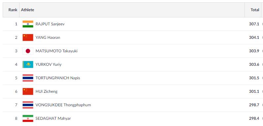263x126 pixels.
Task: Open HUI Zicheng athlete name
Action: [x=47, y=91]
